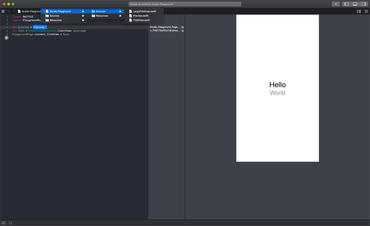Click the folder icon of highlighted Sources

93,11
